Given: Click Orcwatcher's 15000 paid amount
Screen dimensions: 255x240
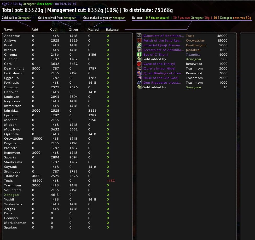Looking at the screenshot, I should tap(37, 139).
